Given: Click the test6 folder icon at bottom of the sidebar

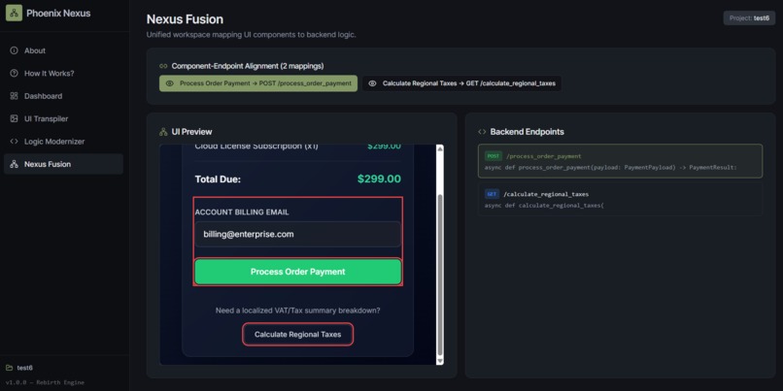Looking at the screenshot, I should point(10,368).
